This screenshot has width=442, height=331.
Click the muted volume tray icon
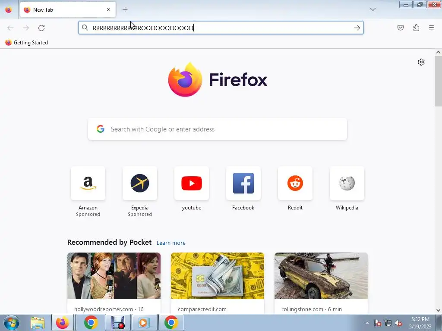tap(398, 323)
